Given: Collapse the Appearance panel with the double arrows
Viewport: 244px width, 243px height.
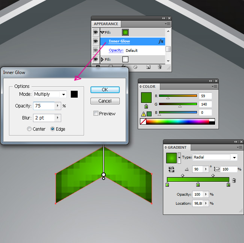Looking at the screenshot, I should [163, 18].
